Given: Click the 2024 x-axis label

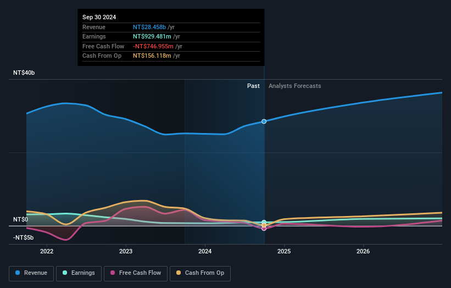Looking at the screenshot, I should 205,252.
